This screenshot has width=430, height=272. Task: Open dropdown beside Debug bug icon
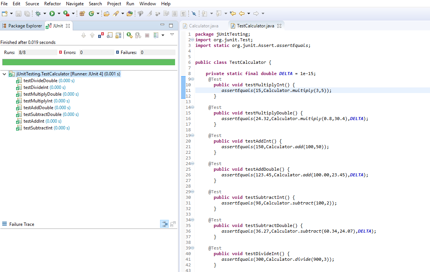point(45,14)
